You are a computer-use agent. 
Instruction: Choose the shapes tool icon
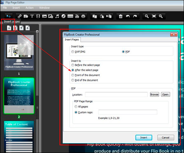point(26,16)
